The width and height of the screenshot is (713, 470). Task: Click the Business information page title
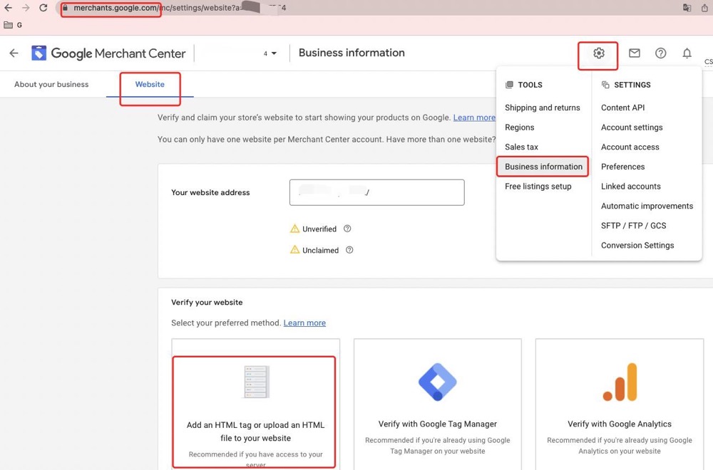coord(352,53)
